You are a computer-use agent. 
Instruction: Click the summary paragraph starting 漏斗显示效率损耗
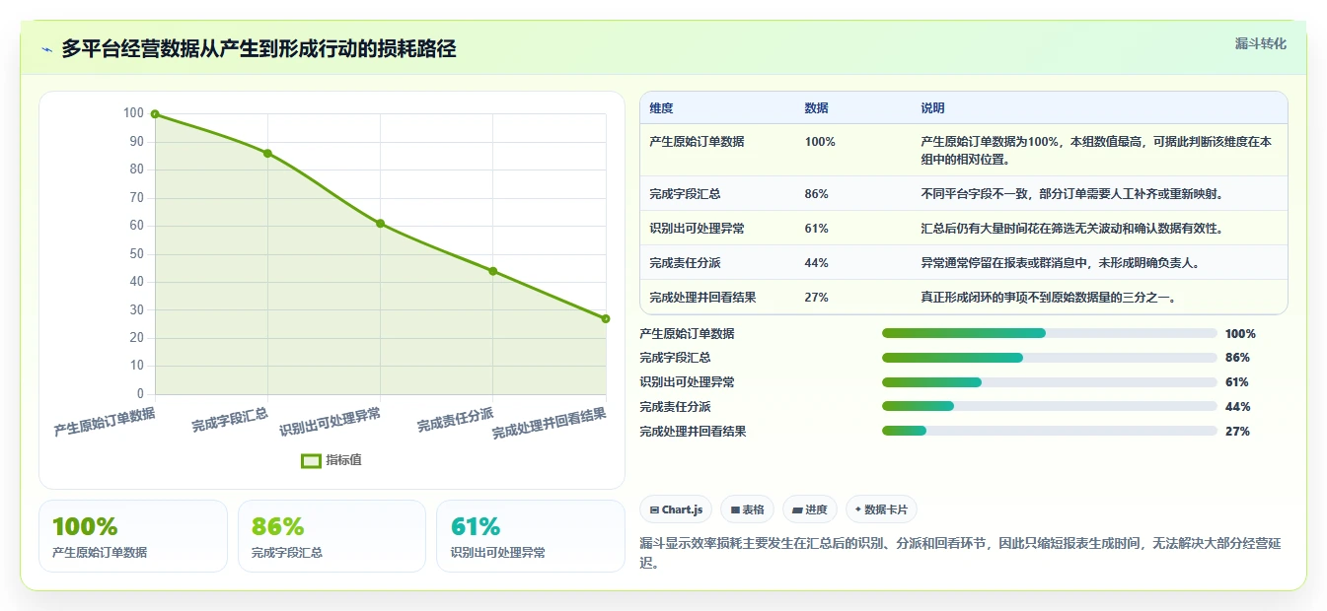point(960,553)
